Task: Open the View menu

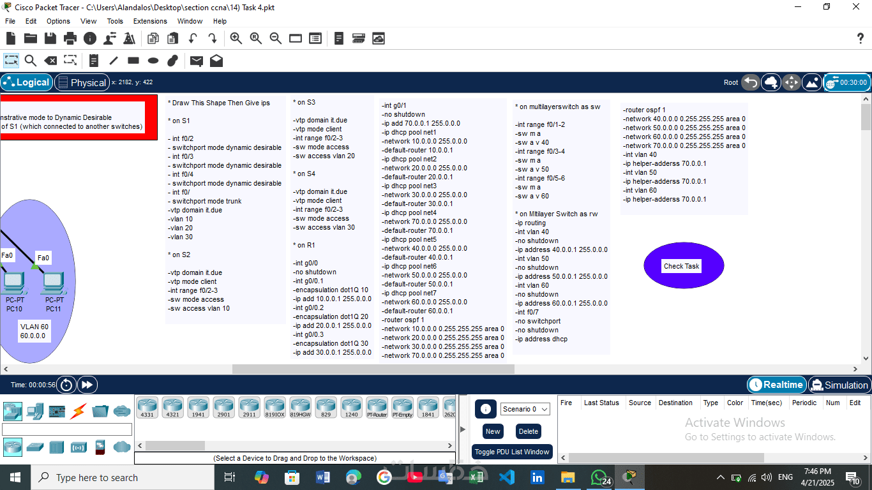Action: coord(89,21)
